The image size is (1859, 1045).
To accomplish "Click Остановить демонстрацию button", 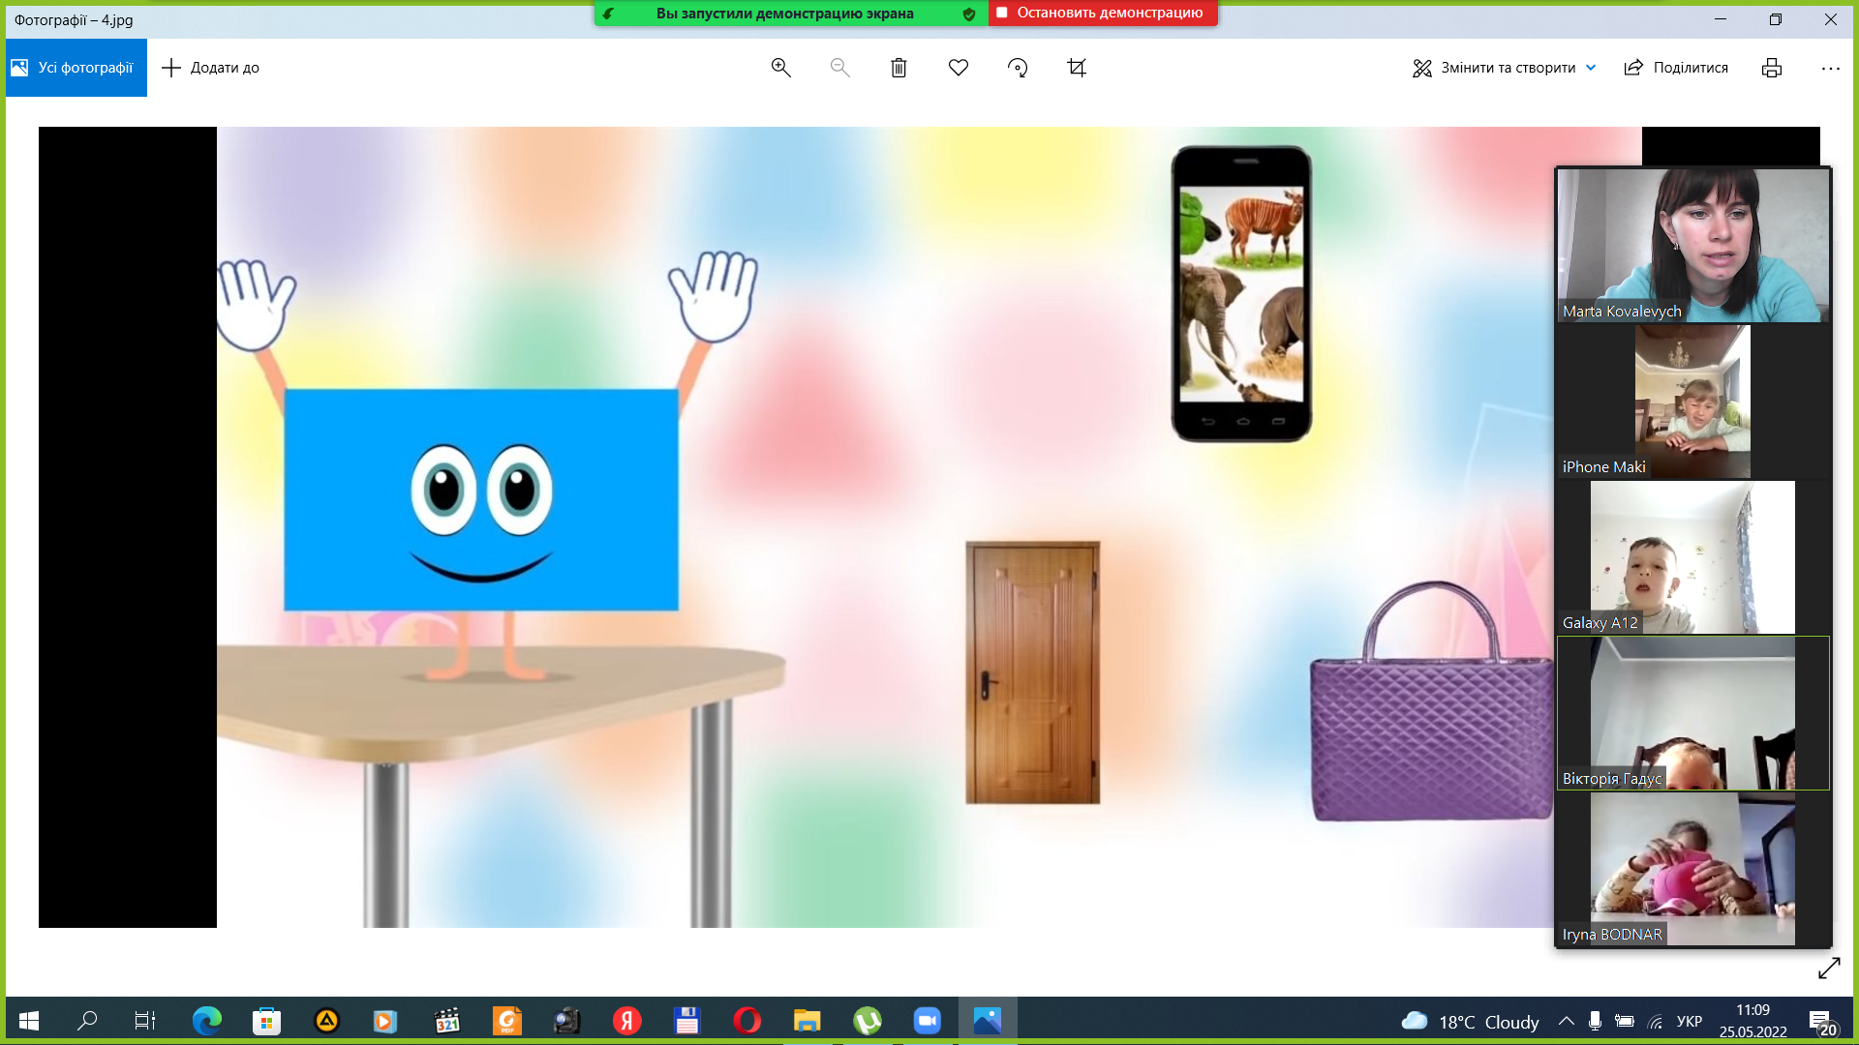I will pyautogui.click(x=1103, y=13).
